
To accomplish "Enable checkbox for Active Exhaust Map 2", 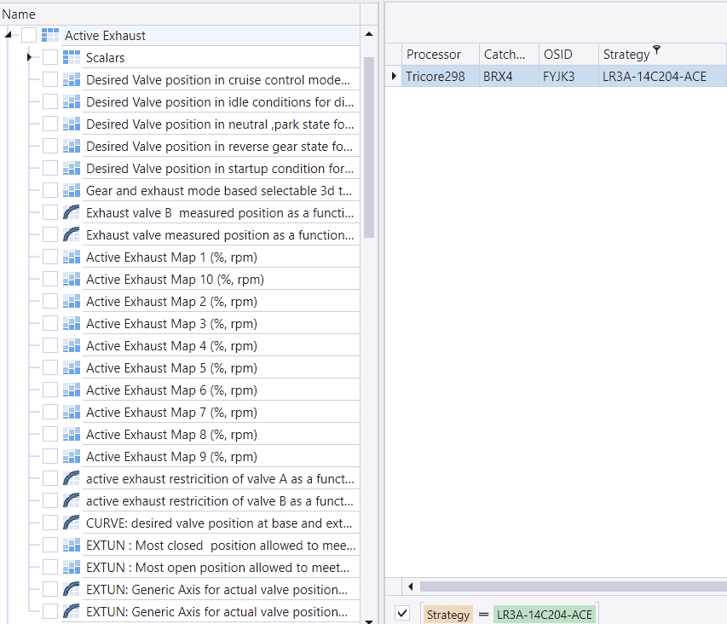I will pos(50,301).
